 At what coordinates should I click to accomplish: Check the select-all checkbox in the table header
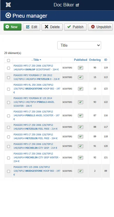coord(8,60)
